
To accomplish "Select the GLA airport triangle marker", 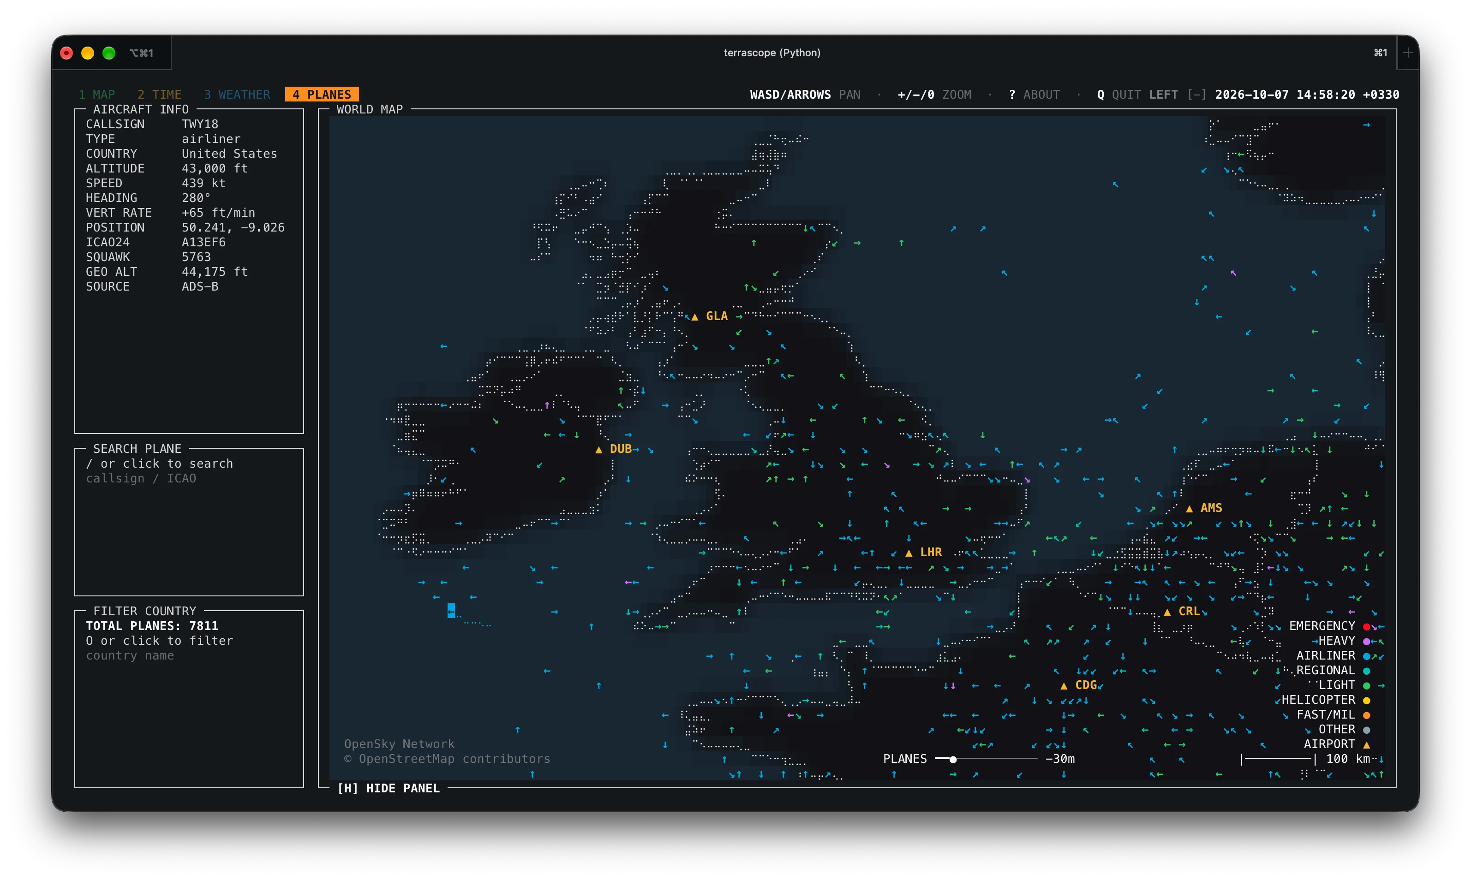I will click(694, 317).
